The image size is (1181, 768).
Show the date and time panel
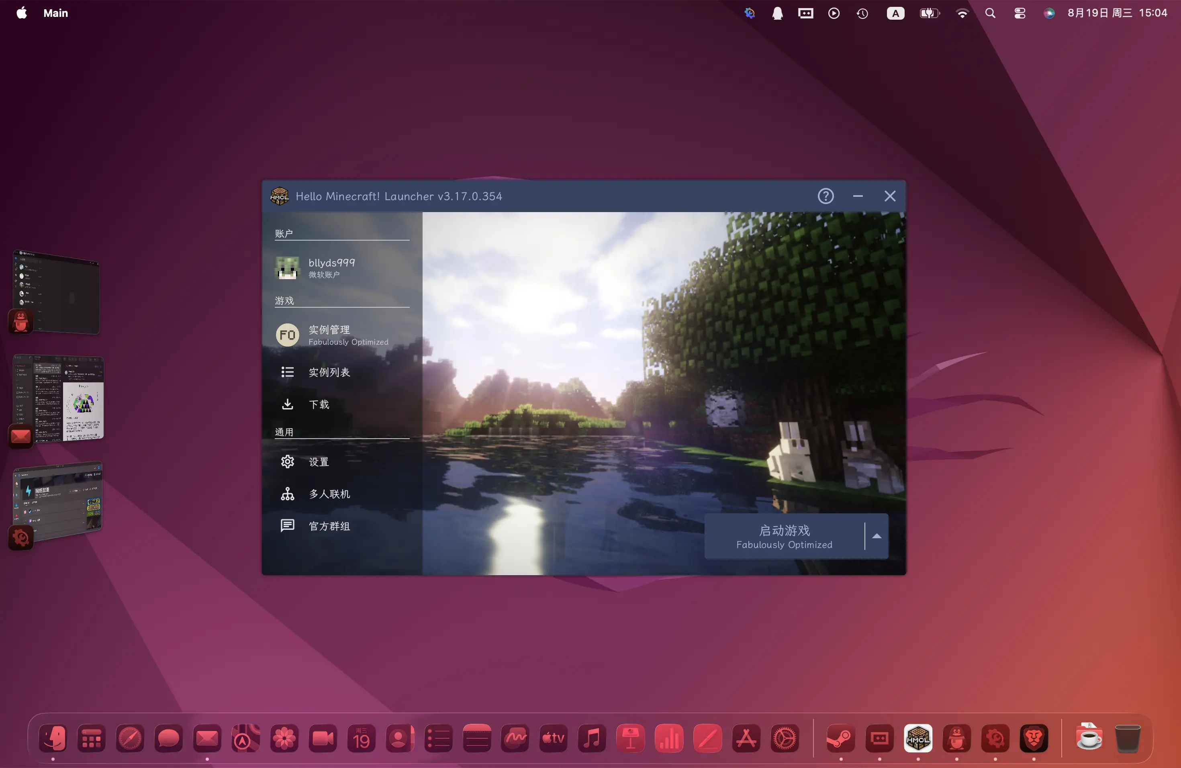click(x=1118, y=13)
